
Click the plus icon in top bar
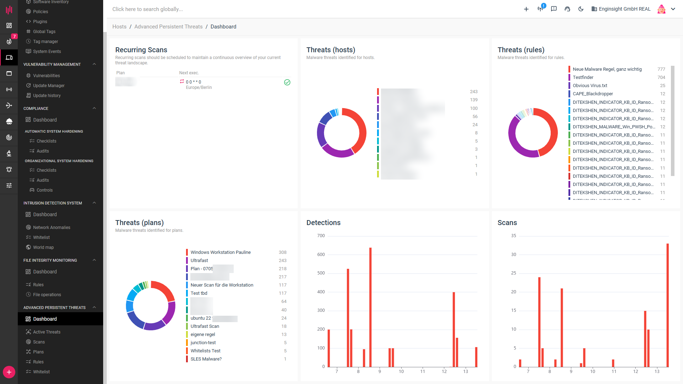pos(526,9)
